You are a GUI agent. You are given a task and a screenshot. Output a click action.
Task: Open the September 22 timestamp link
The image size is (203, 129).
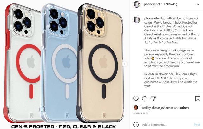[141, 113]
